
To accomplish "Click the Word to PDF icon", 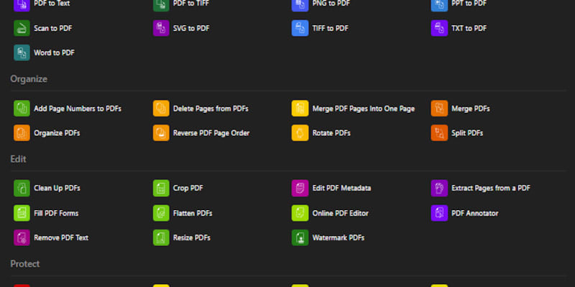I will [x=22, y=53].
